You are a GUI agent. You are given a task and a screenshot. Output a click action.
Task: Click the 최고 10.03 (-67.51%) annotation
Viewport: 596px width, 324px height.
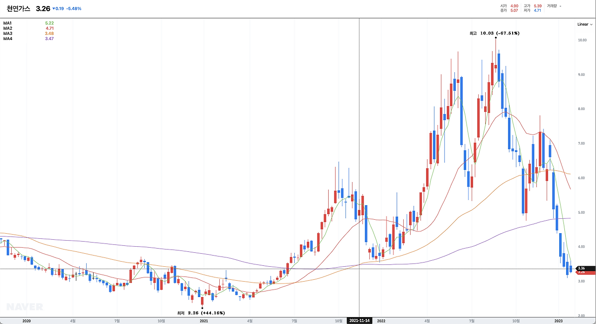[494, 33]
